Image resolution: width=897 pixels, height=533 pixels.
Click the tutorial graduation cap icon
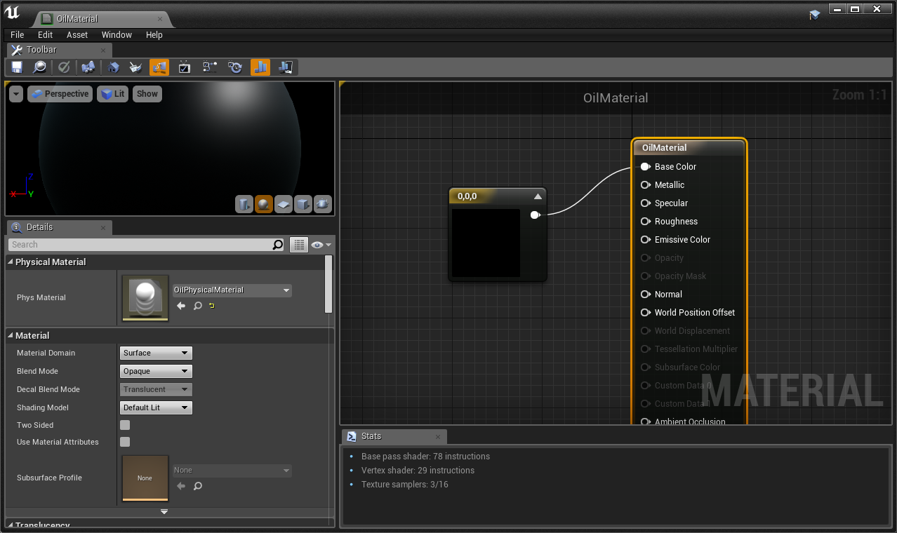point(814,14)
